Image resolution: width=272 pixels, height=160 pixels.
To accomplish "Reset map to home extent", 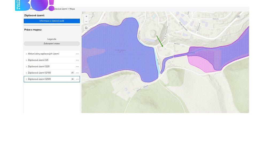I will coord(86,28).
